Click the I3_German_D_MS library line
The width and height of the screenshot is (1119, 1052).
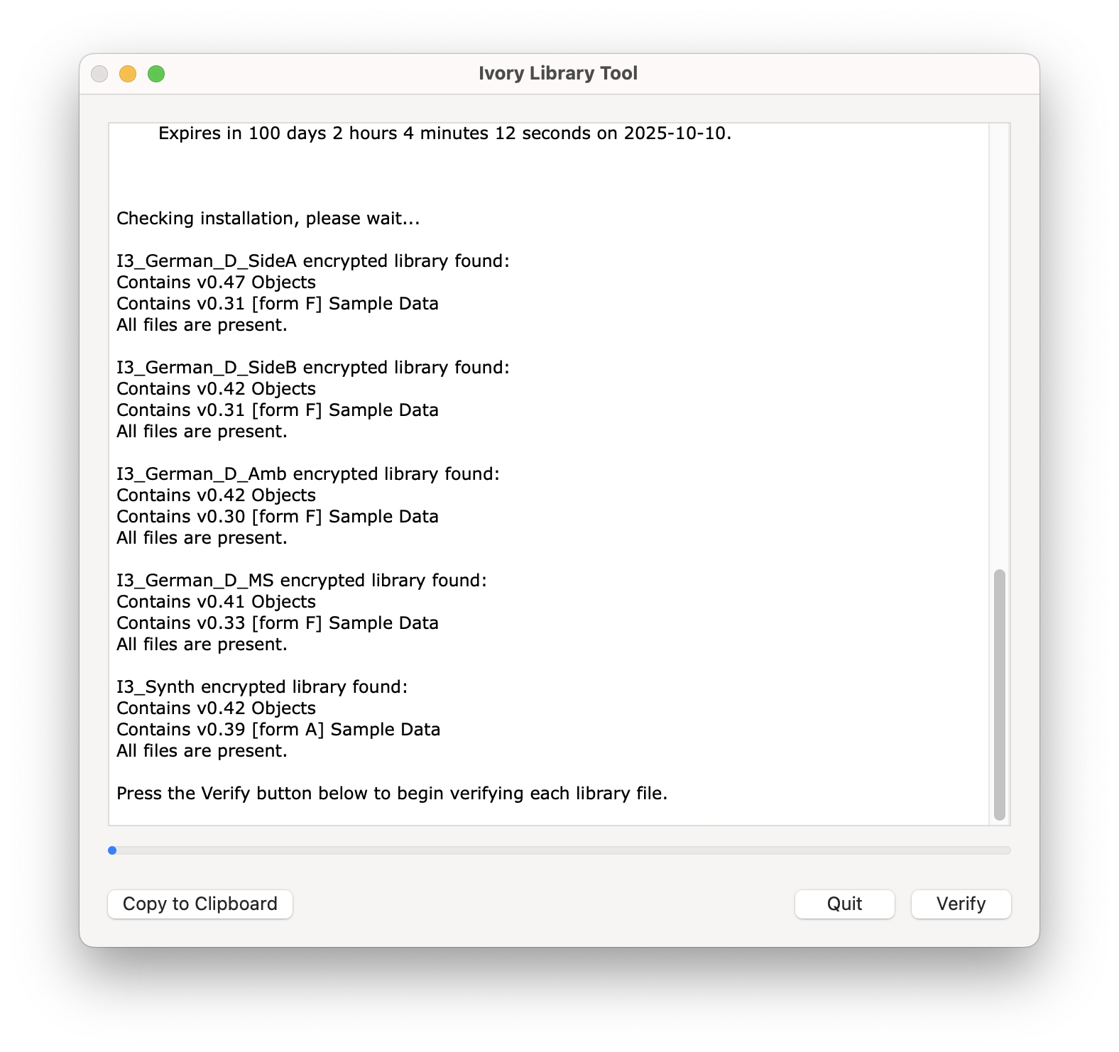pyautogui.click(x=302, y=580)
